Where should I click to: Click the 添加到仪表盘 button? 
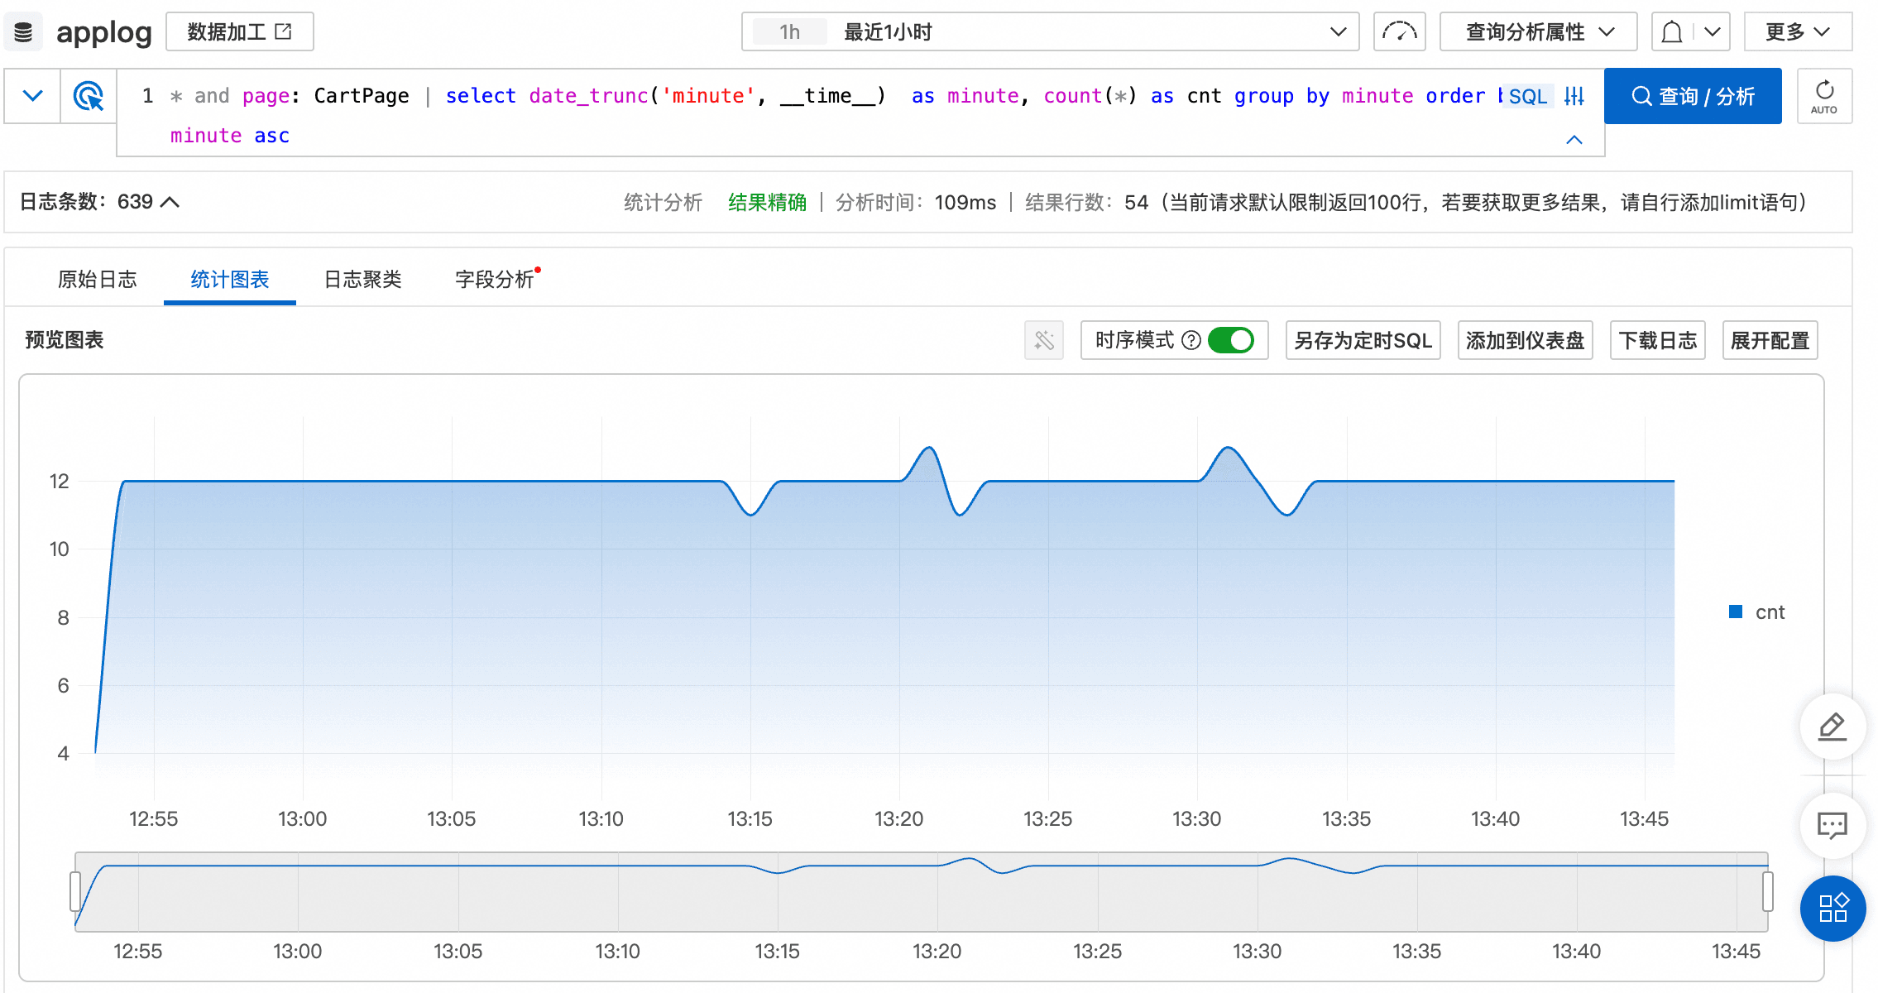(1525, 340)
